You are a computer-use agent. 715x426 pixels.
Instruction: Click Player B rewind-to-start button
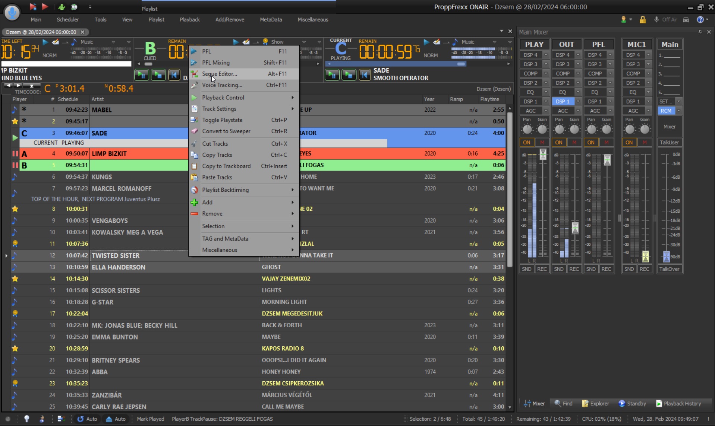click(x=174, y=75)
